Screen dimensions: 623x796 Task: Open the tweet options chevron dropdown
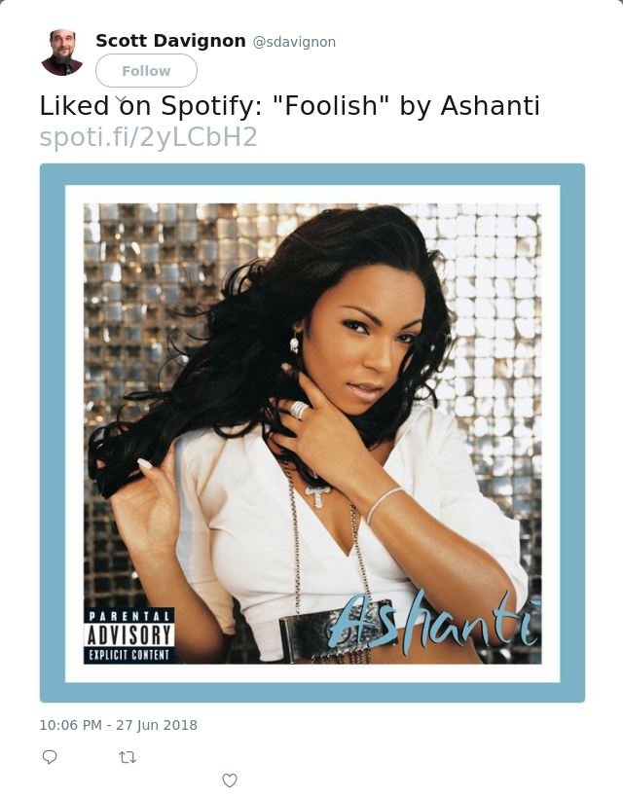tap(121, 98)
